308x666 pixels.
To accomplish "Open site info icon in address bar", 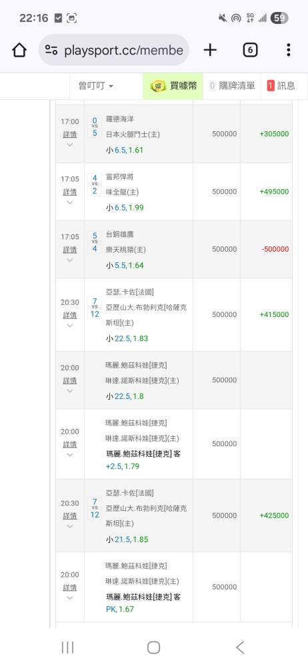I will [x=51, y=50].
